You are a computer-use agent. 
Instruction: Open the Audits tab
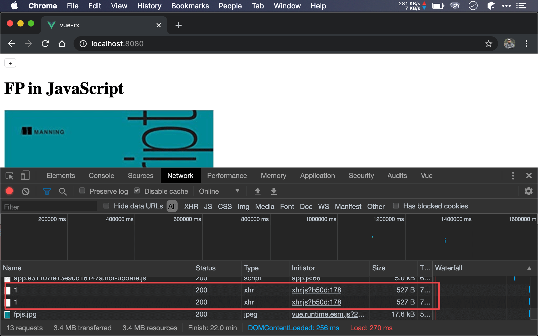pyautogui.click(x=397, y=176)
